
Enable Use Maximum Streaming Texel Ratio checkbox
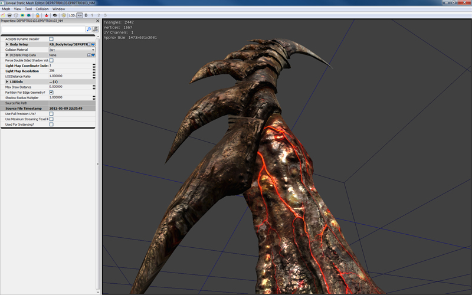coord(51,119)
